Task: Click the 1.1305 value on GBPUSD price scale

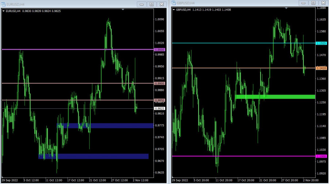Action: [x=321, y=91]
